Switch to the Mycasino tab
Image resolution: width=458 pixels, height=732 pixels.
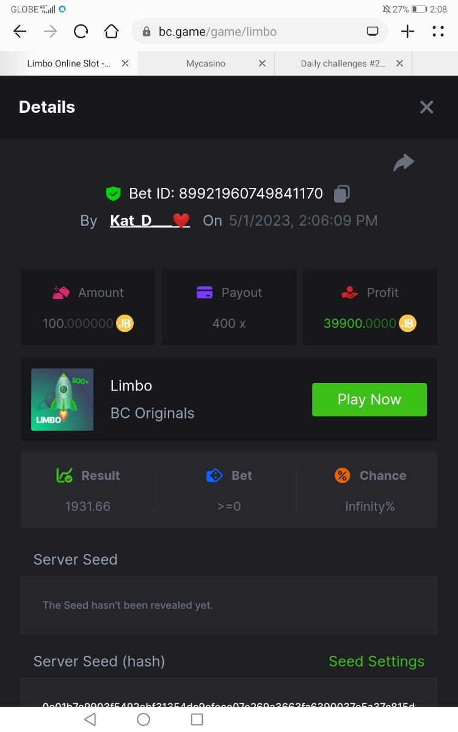206,63
